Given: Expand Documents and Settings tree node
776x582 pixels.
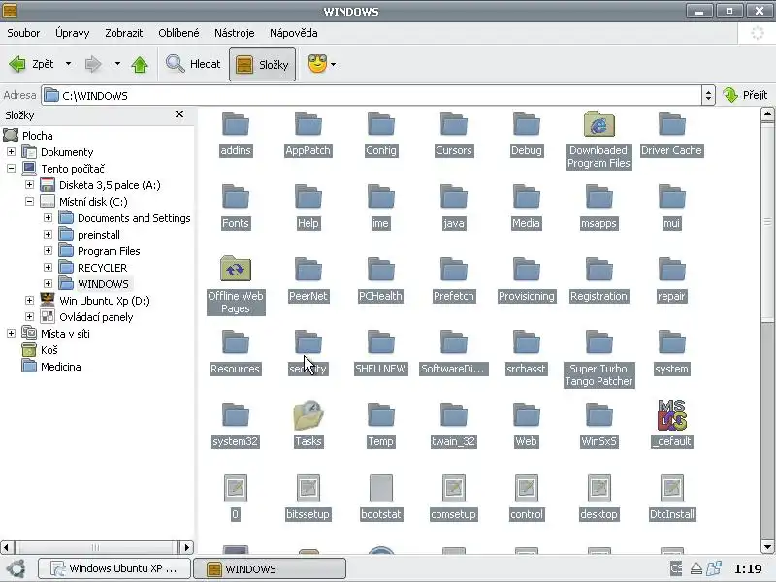Looking at the screenshot, I should (x=48, y=217).
